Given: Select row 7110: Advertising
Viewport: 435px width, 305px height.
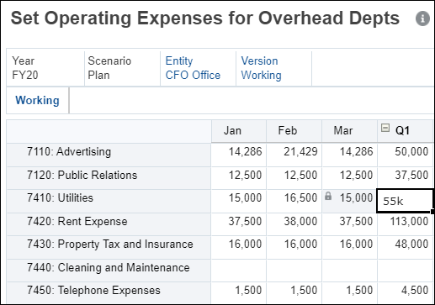Looking at the screenshot, I should pos(109,155).
